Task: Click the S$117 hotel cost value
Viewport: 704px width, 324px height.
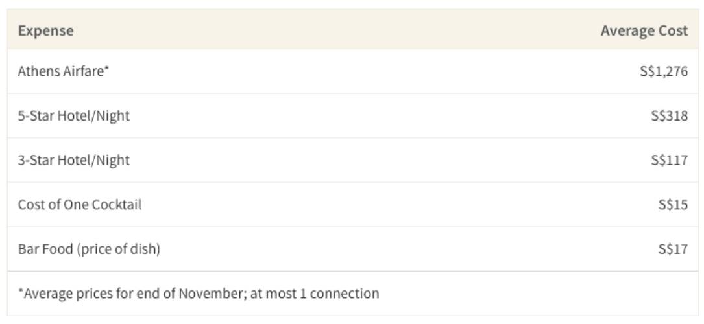Action: click(x=669, y=160)
